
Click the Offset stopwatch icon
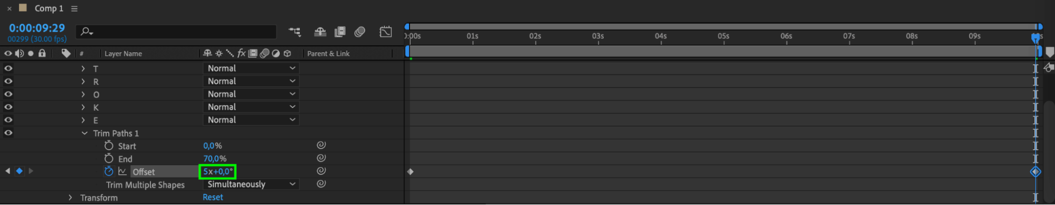tap(109, 171)
